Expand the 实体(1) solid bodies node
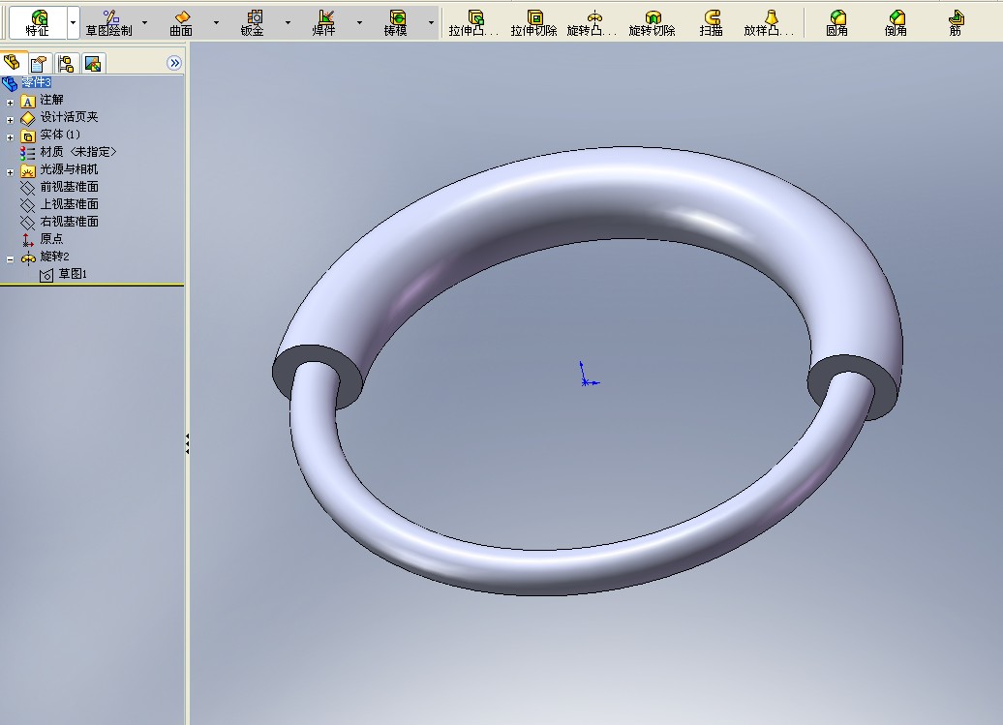The height and width of the screenshot is (725, 1003). point(10,136)
